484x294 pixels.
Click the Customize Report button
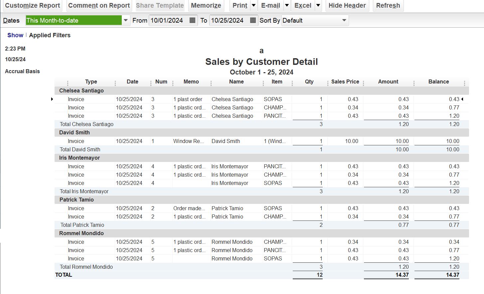pos(33,5)
